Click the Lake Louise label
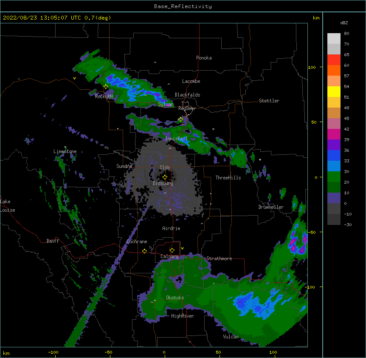The height and width of the screenshot is (358, 366). 8,206
